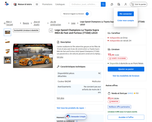Open Voir le panier
This screenshot has height=122, width=152.
pos(139,4)
